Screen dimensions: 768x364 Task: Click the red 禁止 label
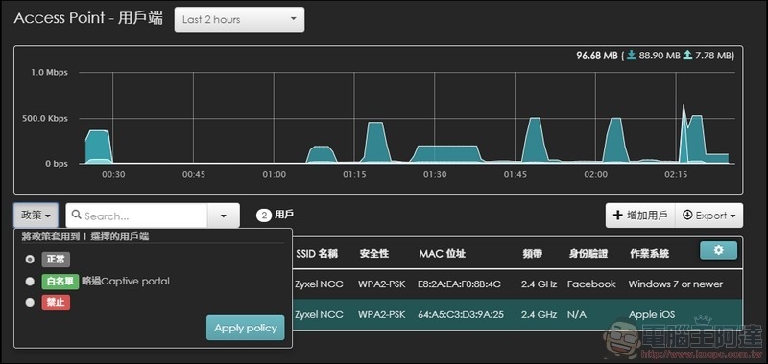(x=56, y=303)
